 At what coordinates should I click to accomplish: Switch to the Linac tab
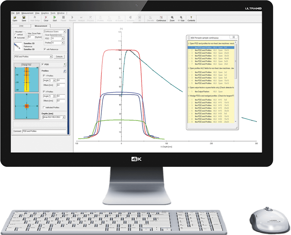coord(21,26)
